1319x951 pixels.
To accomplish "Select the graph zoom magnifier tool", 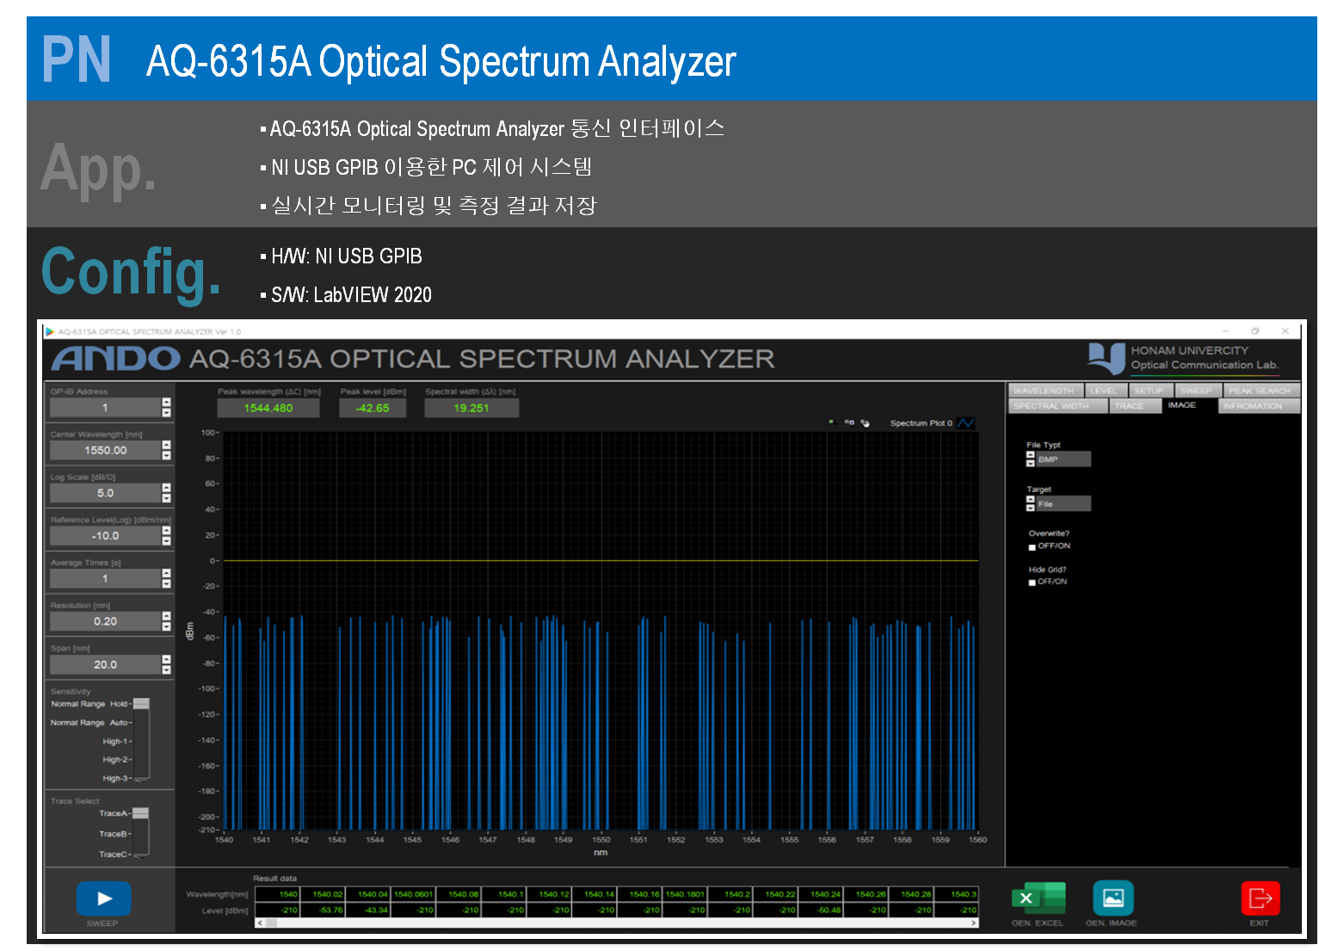I will click(x=849, y=423).
